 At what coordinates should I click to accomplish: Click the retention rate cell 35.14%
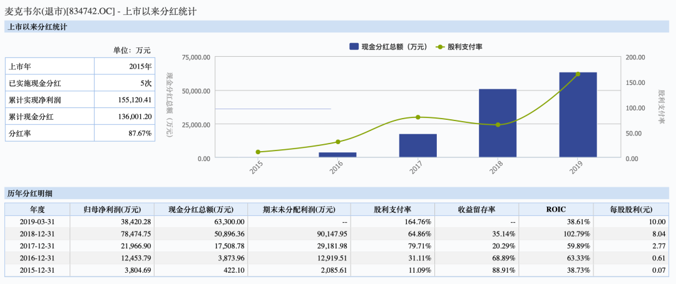click(505, 233)
